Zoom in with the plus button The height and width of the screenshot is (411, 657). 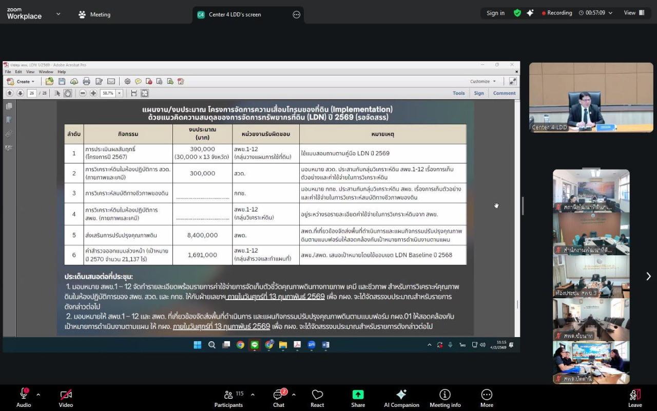tap(93, 93)
